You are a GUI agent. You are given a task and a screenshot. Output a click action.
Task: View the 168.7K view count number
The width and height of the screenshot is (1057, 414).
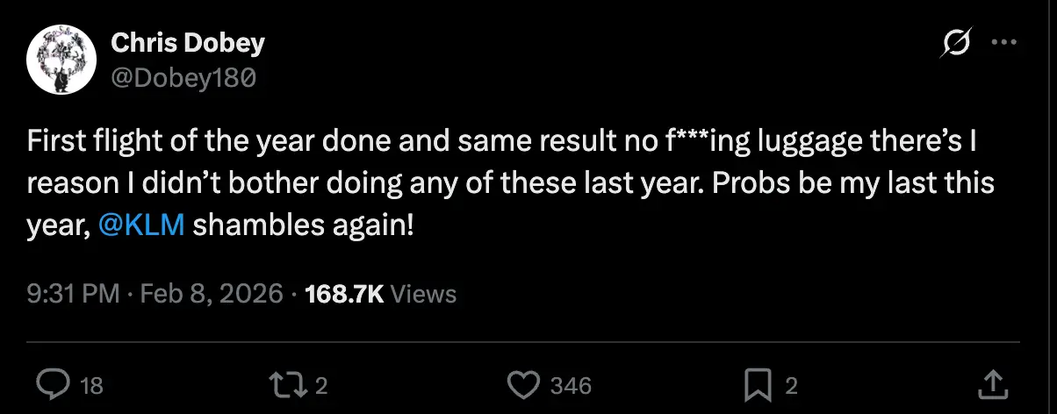(x=343, y=293)
